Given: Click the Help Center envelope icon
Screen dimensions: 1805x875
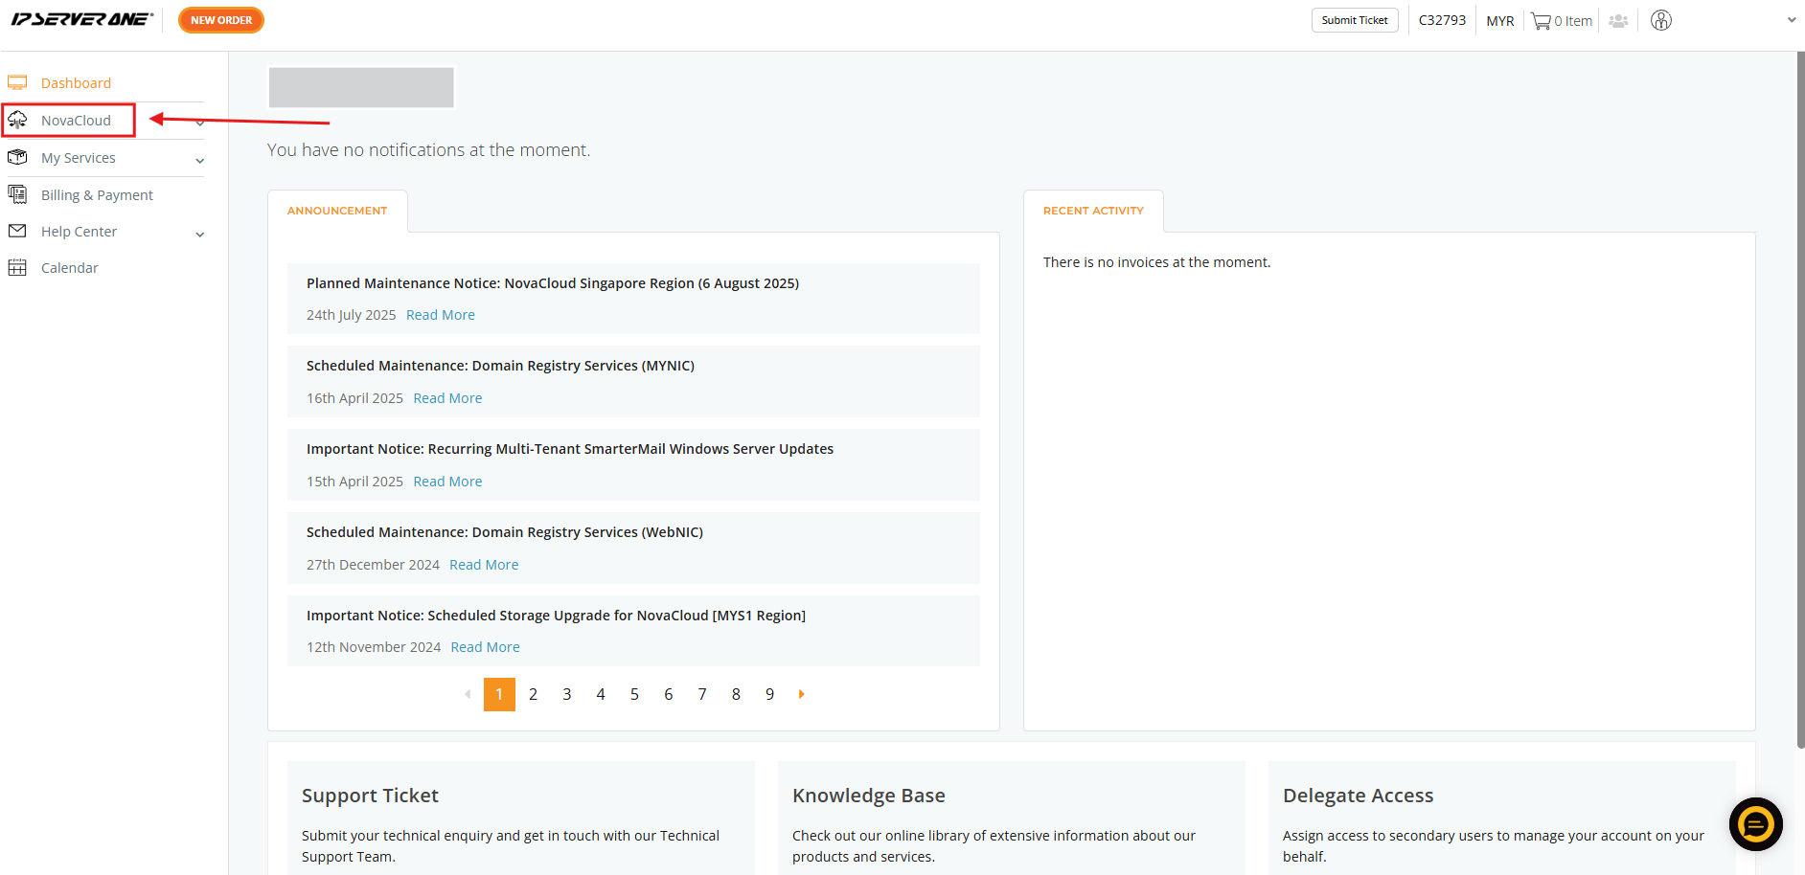Looking at the screenshot, I should pos(17,231).
